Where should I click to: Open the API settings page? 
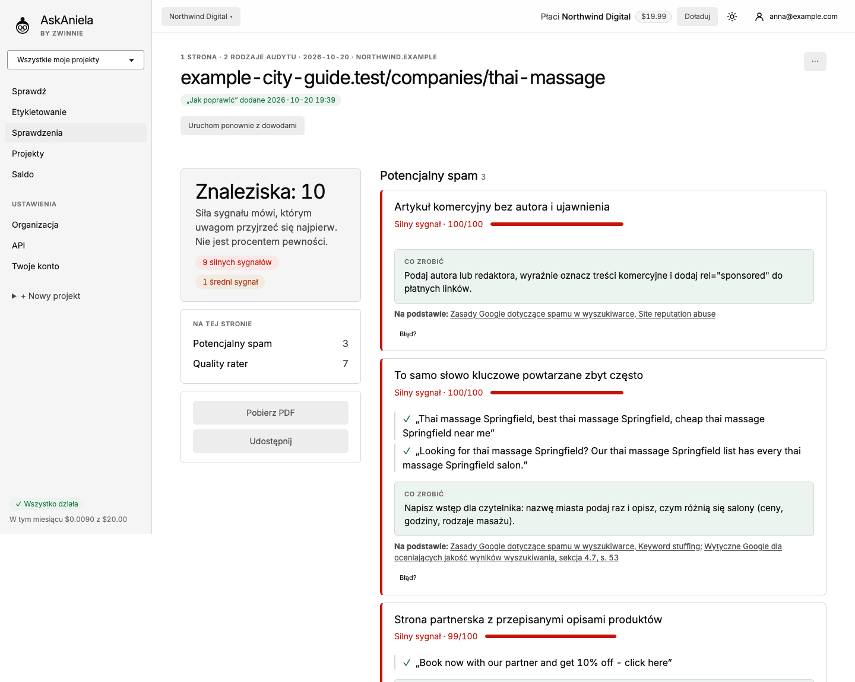click(x=75, y=246)
